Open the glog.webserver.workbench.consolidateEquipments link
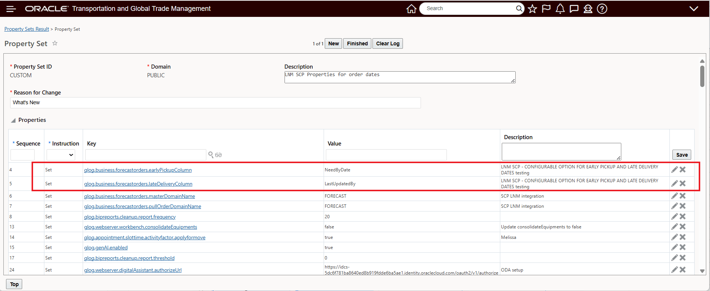Image resolution: width=710 pixels, height=291 pixels. 141,227
